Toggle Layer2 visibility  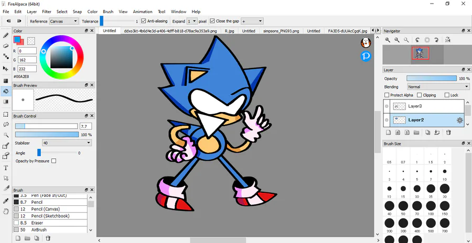tap(387, 120)
